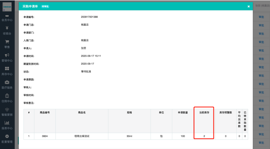Click 申请门店 value 桃園店
This screenshot has width=270, height=149.
click(x=85, y=25)
